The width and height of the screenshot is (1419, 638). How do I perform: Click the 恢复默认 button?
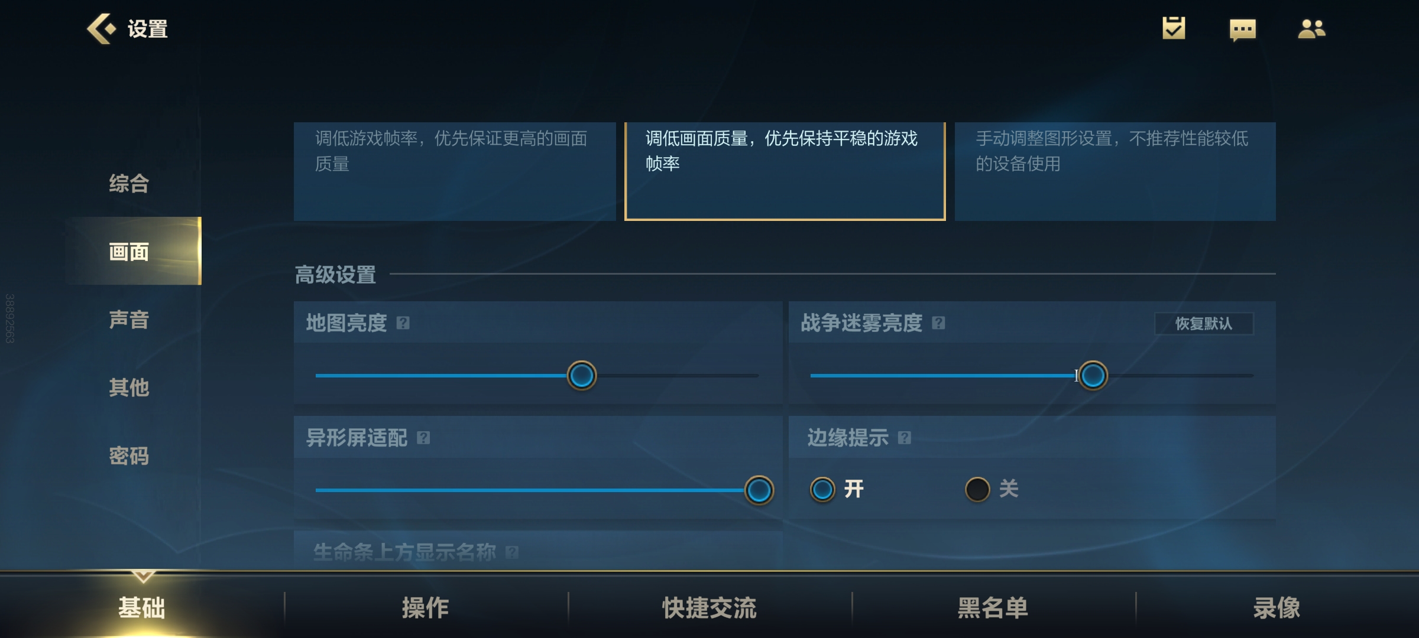[1204, 323]
